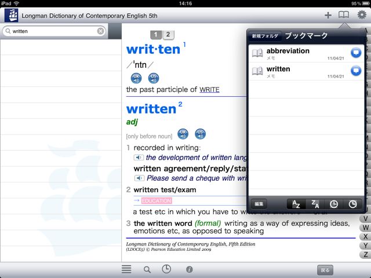Open the settings gear icon
This screenshot has width=371, height=278.
click(x=362, y=15)
